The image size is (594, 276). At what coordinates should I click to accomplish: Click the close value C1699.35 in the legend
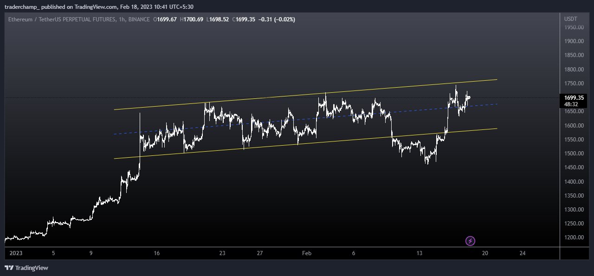pyautogui.click(x=243, y=19)
